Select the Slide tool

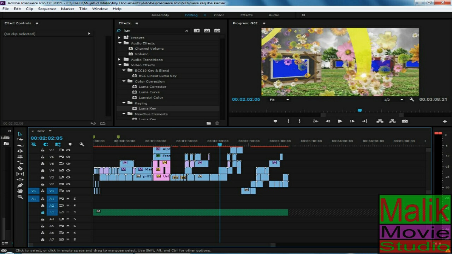click(x=20, y=180)
